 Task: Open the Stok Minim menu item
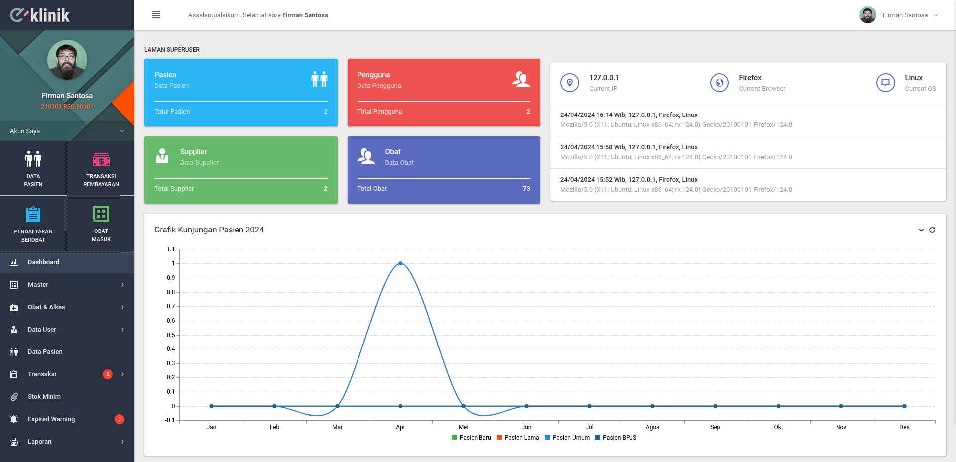click(x=67, y=397)
